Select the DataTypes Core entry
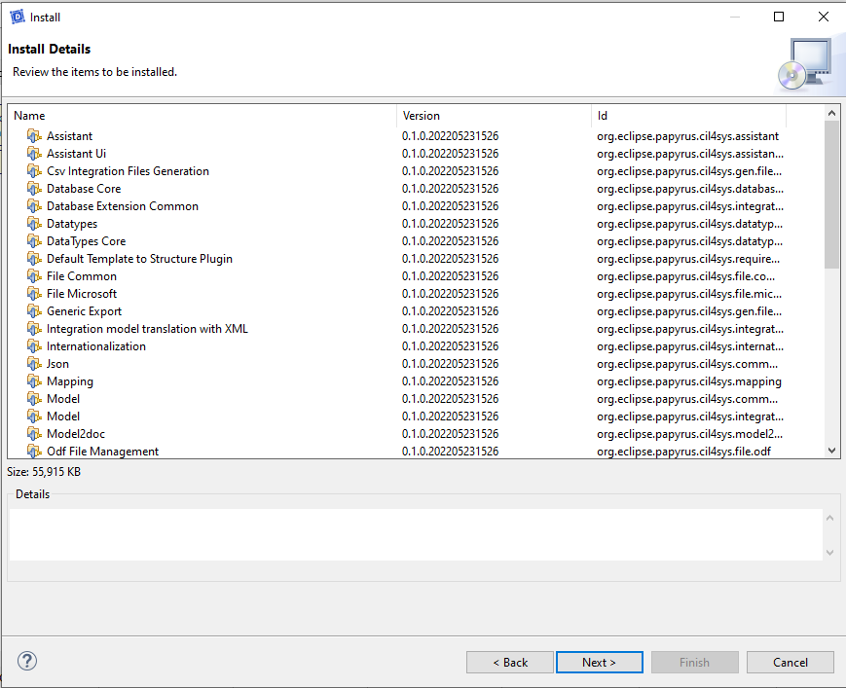This screenshot has width=846, height=688. pyautogui.click(x=87, y=241)
